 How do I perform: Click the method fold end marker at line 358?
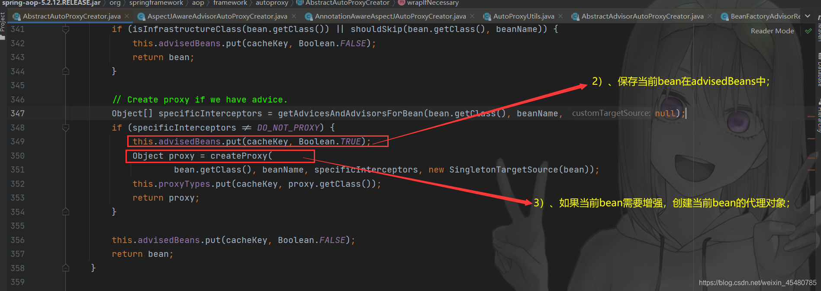(66, 268)
